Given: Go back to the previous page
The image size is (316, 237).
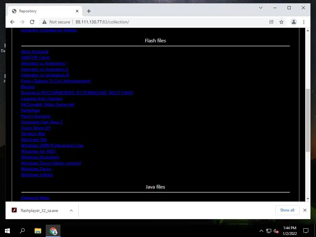Looking at the screenshot, I should click(12, 22).
